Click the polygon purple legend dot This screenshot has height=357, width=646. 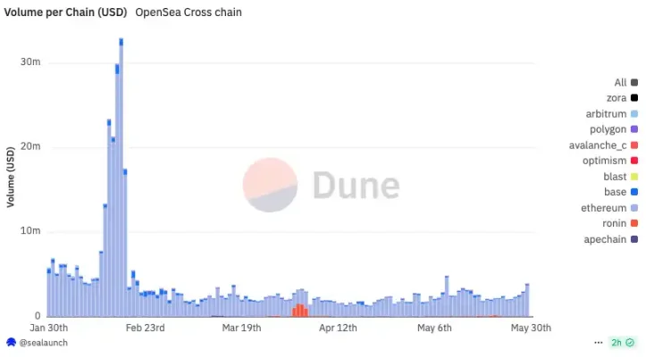633,129
